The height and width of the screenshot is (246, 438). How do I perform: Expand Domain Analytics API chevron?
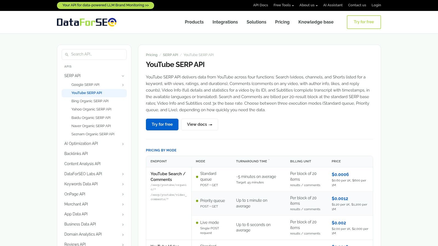click(123, 235)
